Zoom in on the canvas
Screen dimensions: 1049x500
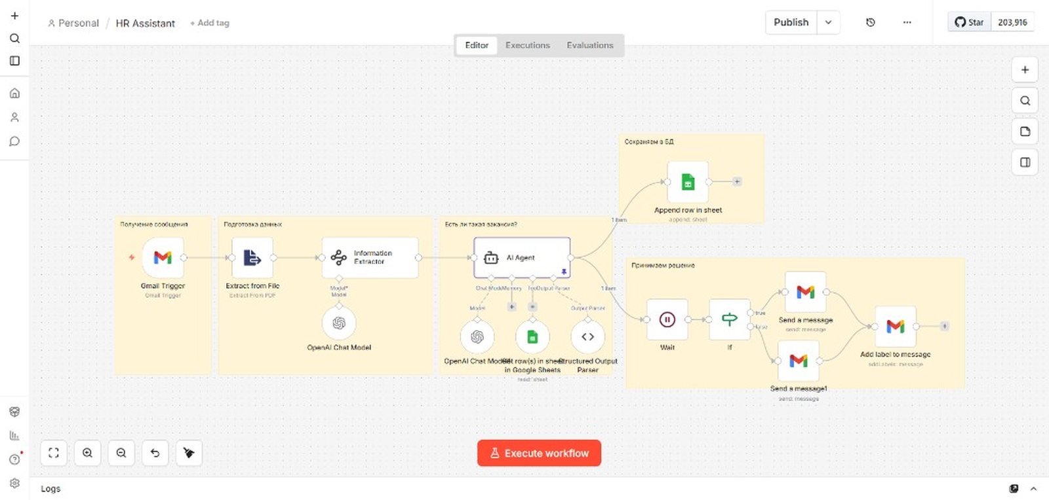(x=87, y=453)
